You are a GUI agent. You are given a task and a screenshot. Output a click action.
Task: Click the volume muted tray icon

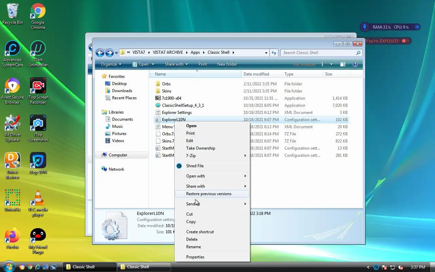401,267
